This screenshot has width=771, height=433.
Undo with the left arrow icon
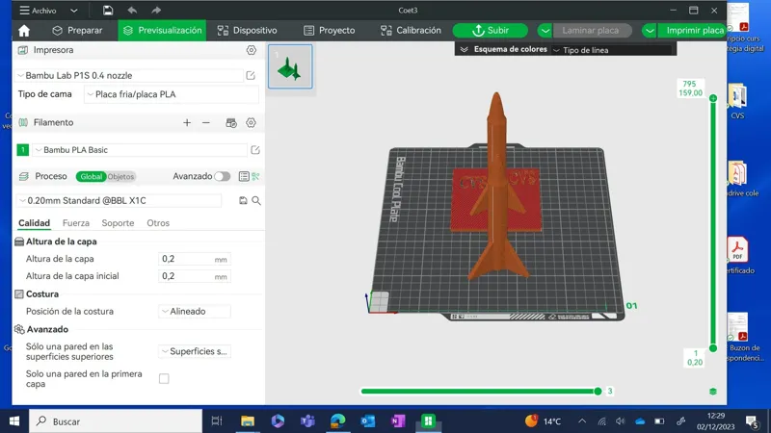pyautogui.click(x=132, y=10)
